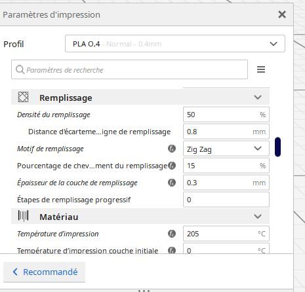Click the formula icon beside Pourcentage de chevauchement

(172, 166)
